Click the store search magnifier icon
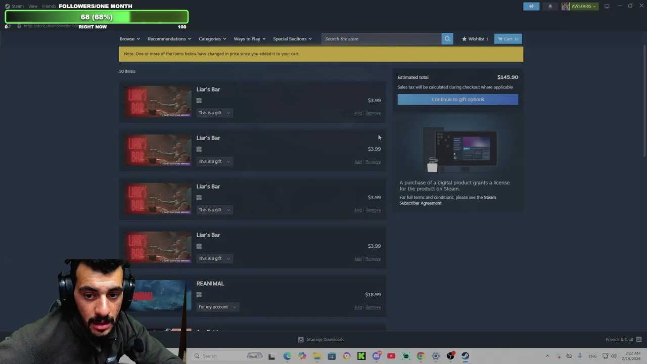 point(447,39)
